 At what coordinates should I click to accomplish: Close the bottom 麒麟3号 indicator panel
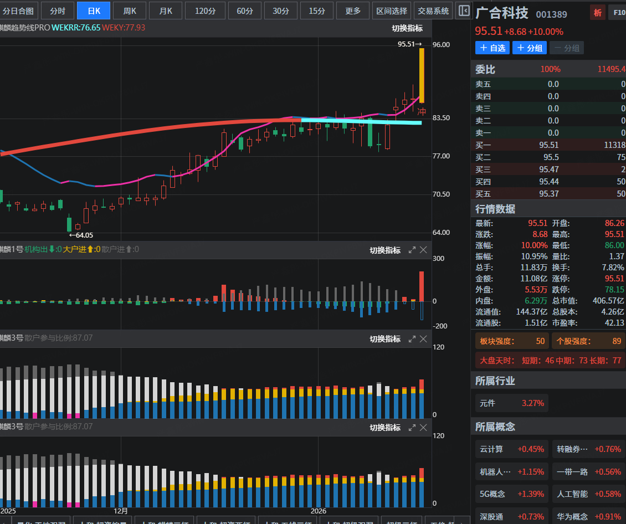click(423, 428)
